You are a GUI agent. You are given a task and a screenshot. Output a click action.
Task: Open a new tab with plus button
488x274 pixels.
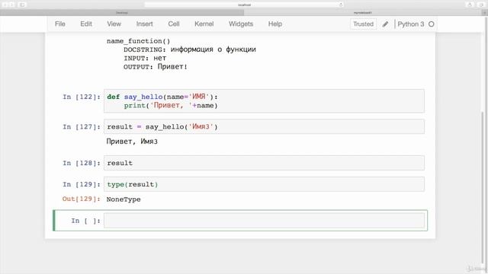[x=485, y=13]
